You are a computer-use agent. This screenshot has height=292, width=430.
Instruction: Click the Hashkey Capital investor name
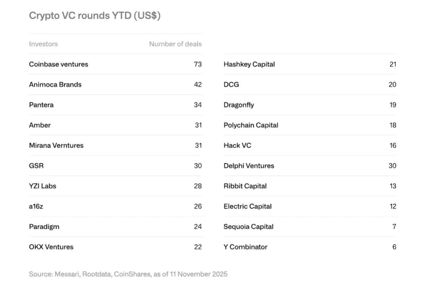(249, 65)
